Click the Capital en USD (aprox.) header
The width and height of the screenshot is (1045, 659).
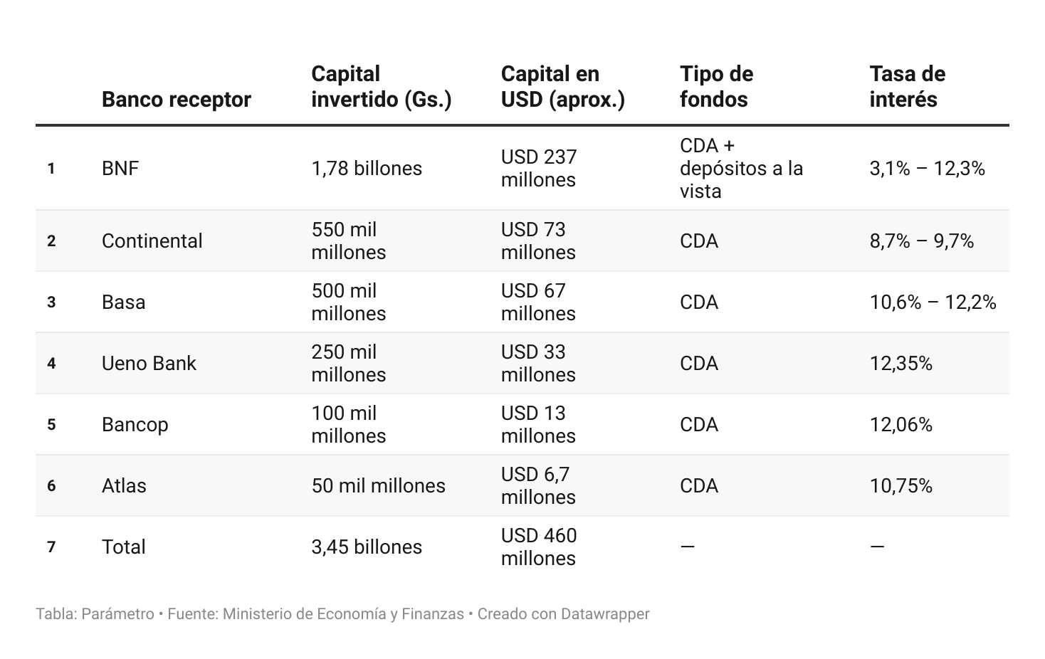(562, 87)
